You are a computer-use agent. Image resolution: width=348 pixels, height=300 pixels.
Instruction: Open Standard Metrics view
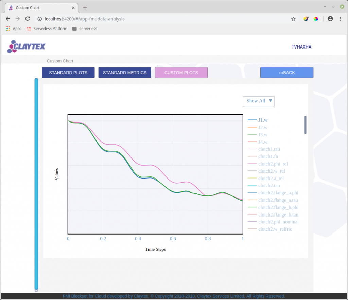[125, 72]
